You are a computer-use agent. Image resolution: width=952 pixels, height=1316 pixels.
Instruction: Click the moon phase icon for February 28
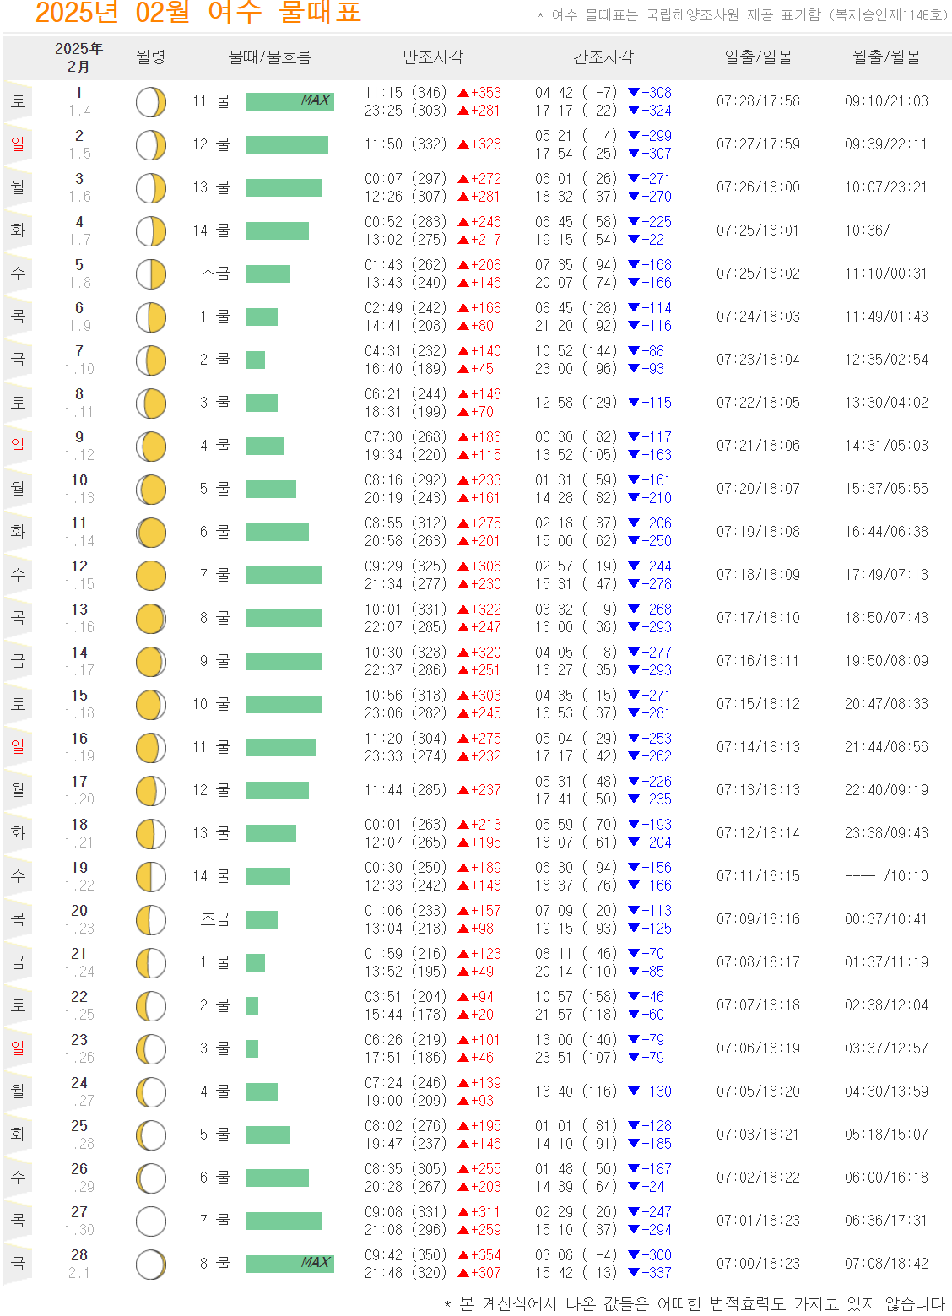tap(151, 1265)
